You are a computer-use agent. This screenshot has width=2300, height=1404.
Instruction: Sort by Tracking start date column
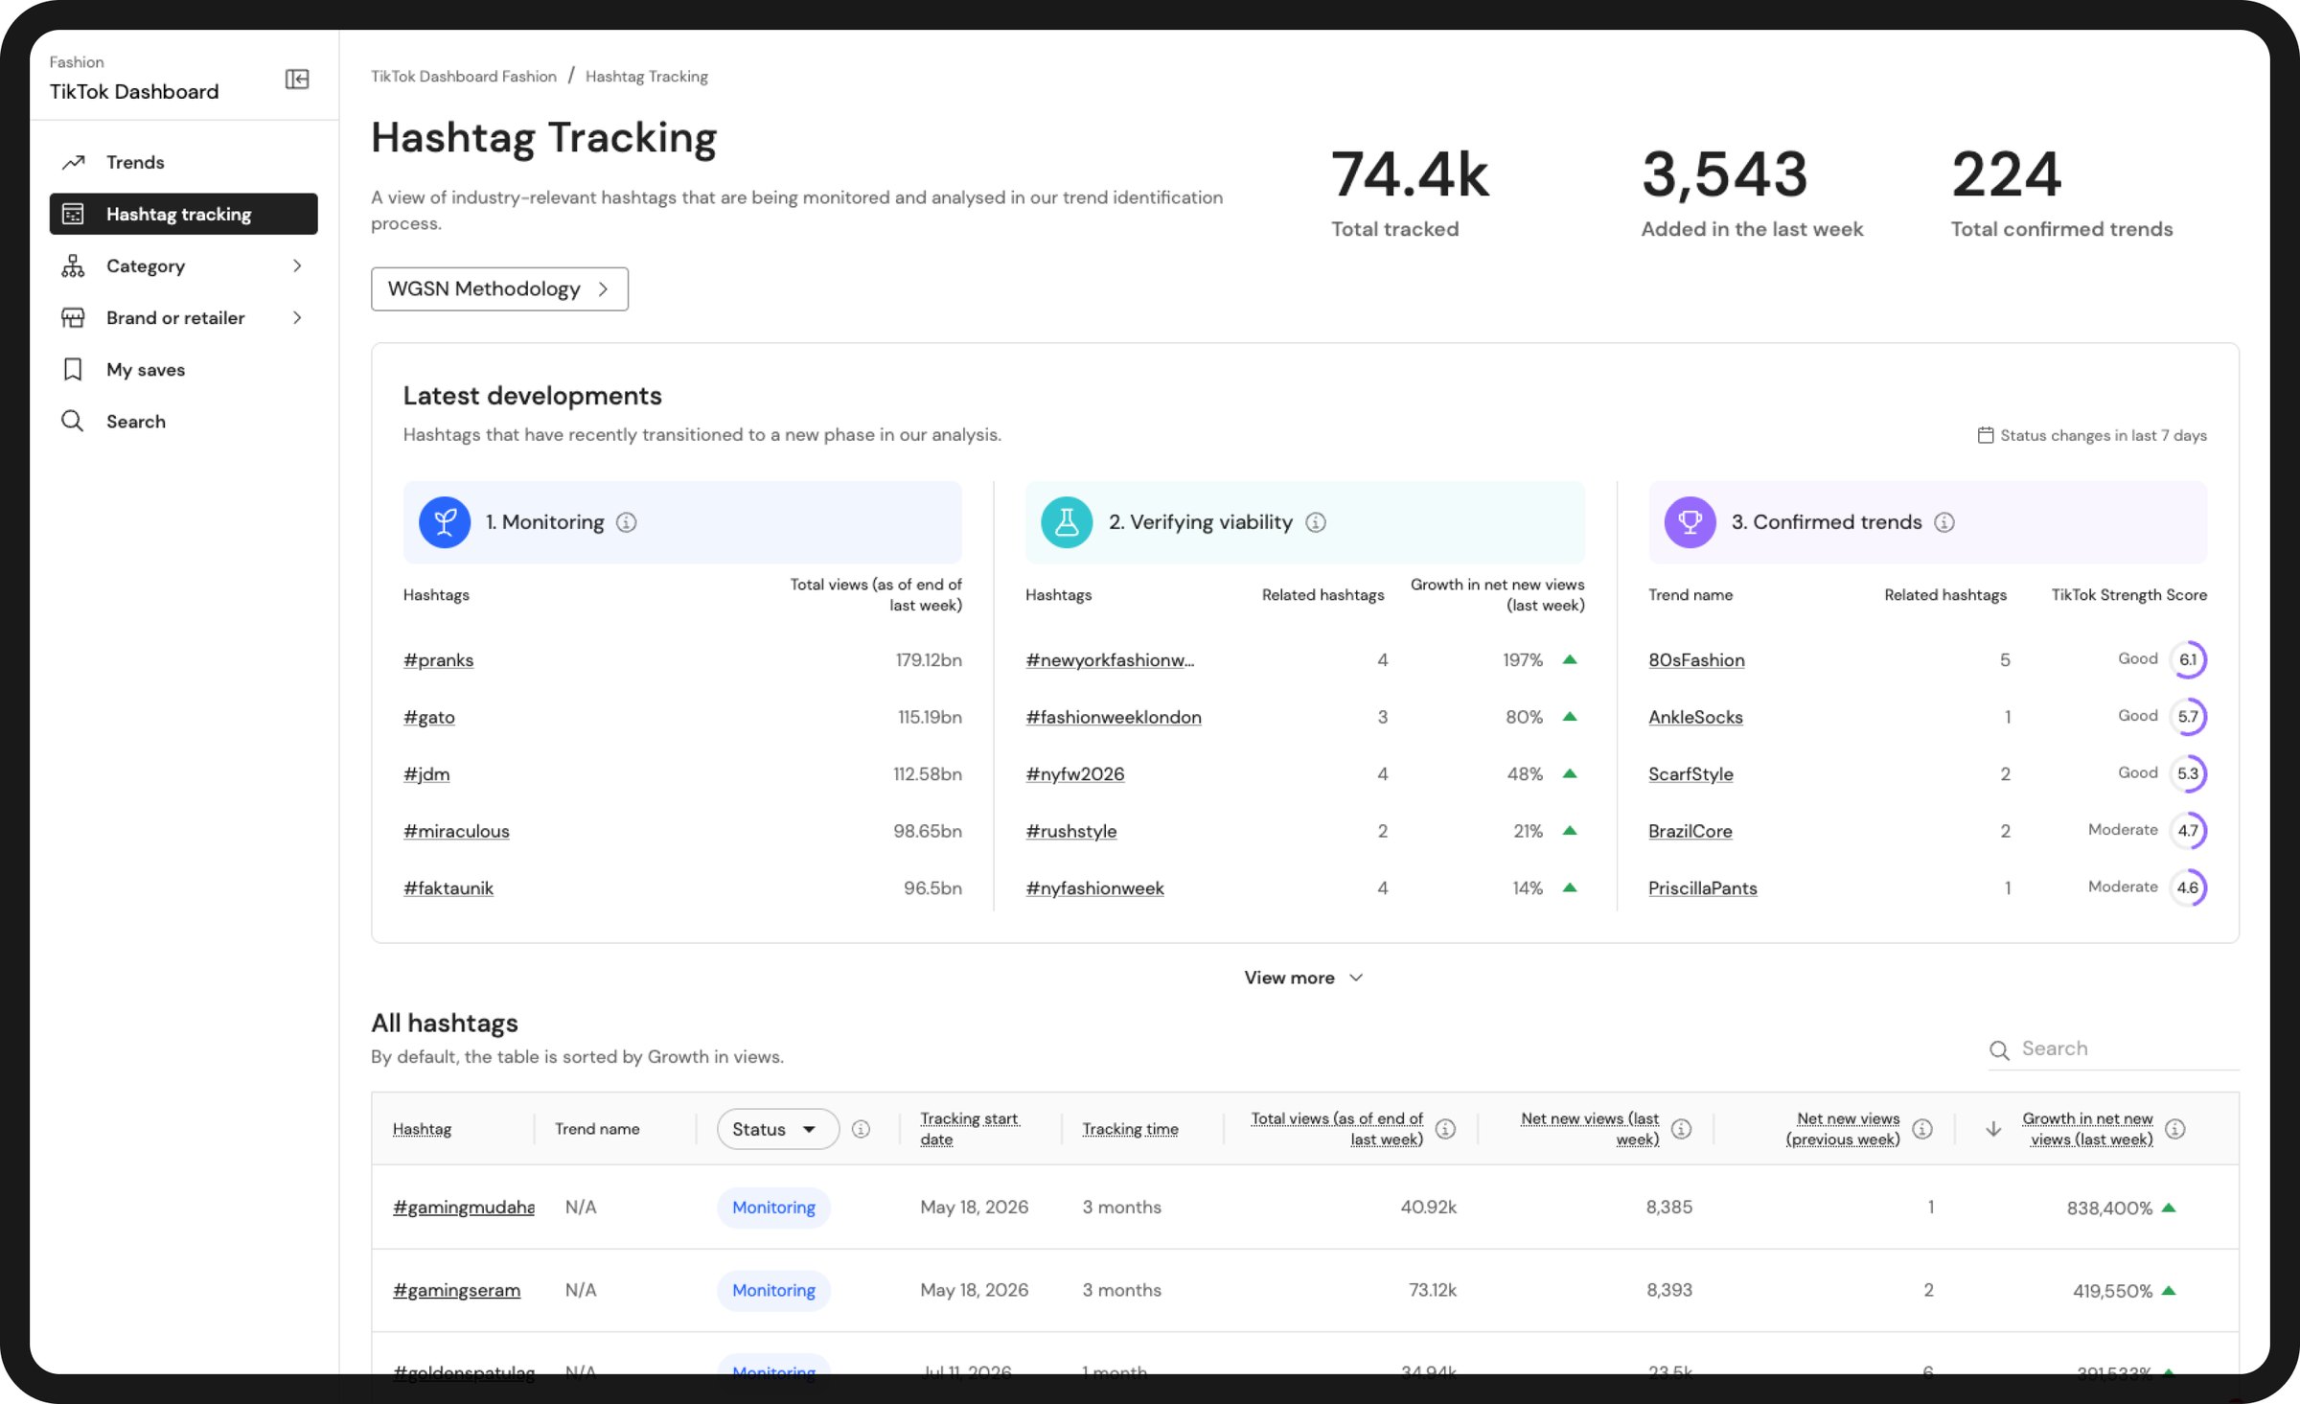click(x=969, y=1129)
